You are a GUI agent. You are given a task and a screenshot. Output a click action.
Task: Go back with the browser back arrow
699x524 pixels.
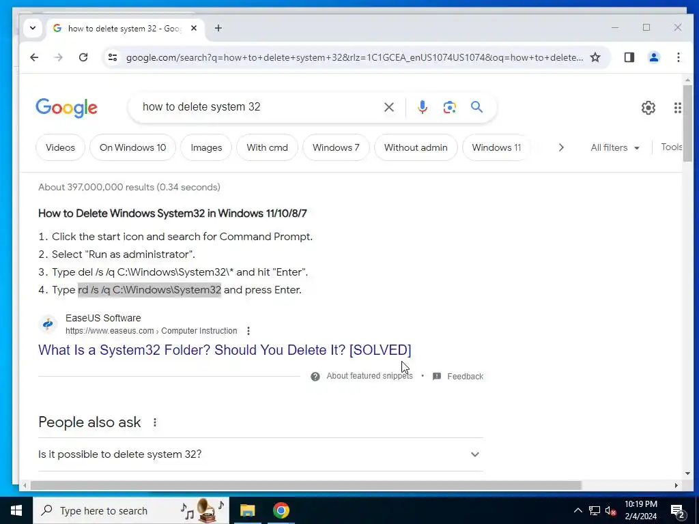tap(34, 57)
